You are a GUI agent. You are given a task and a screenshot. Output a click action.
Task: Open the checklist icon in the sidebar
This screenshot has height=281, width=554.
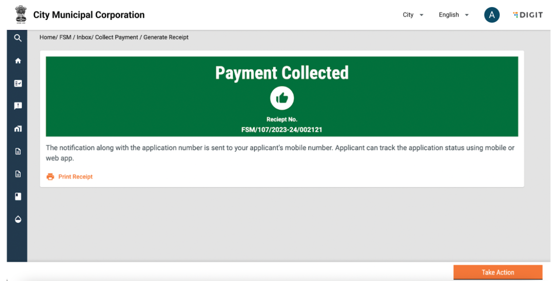18,83
